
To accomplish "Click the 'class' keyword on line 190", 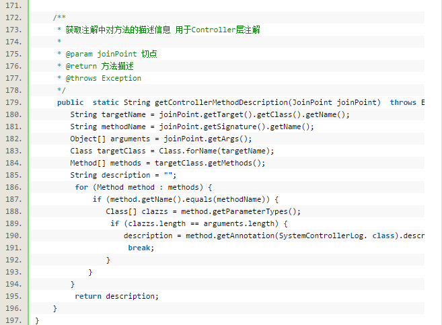I will (383, 236).
